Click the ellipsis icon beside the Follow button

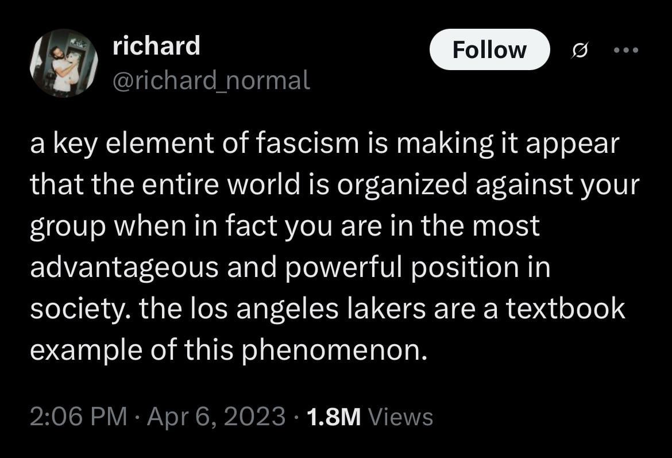pos(626,50)
